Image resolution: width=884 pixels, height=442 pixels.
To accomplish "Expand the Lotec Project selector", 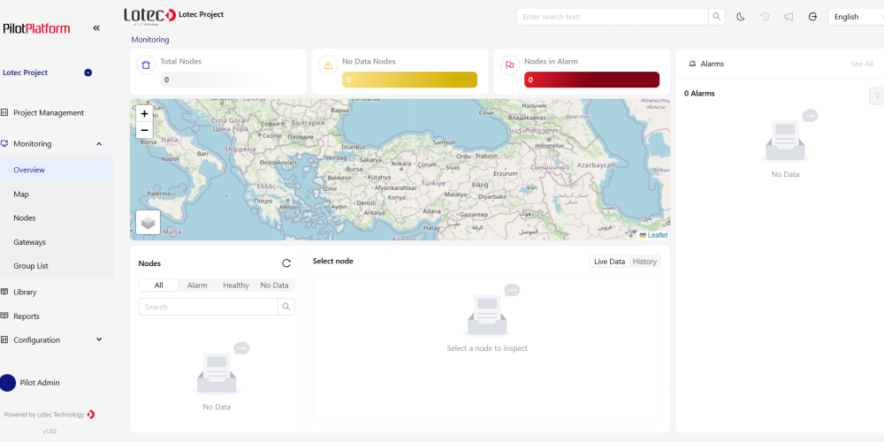I will click(88, 72).
